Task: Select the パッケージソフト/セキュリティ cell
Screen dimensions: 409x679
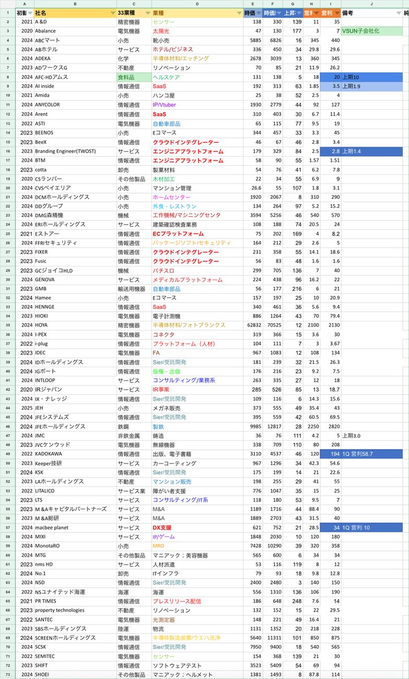Action: point(197,243)
